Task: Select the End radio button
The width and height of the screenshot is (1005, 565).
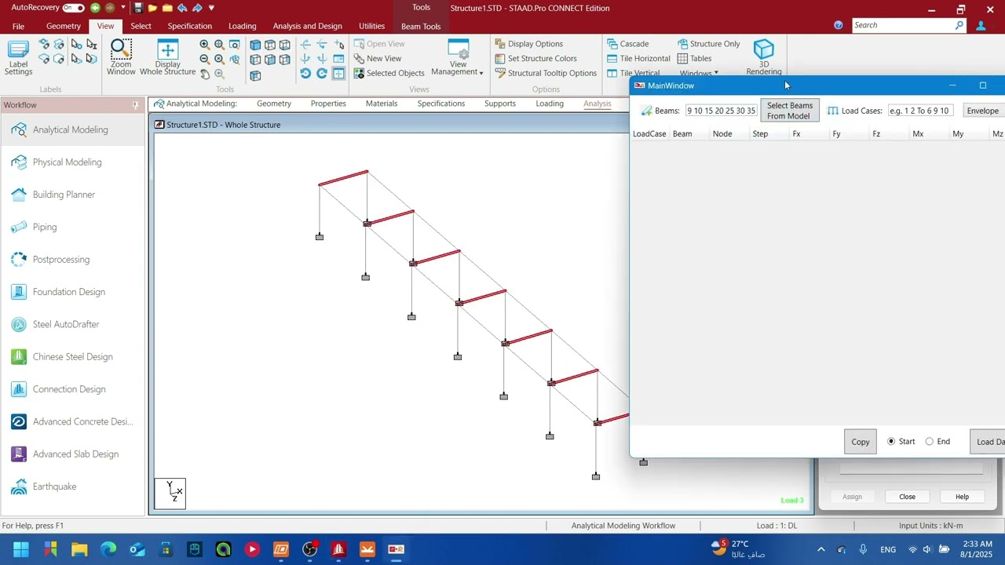Action: click(930, 442)
